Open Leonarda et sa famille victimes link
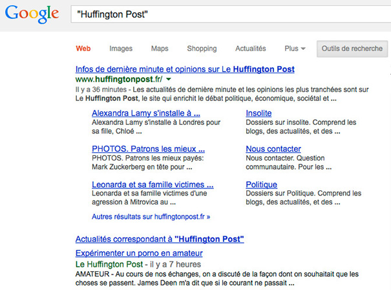Viewport: 391px width, 290px height. pyautogui.click(x=153, y=184)
